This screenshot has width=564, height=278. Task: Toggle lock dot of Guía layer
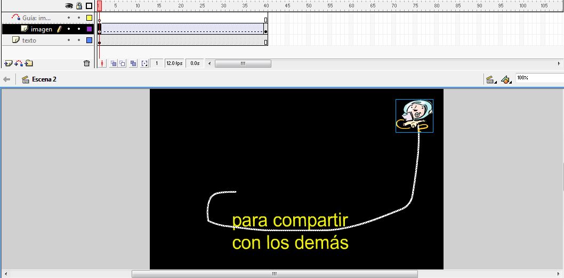79,18
